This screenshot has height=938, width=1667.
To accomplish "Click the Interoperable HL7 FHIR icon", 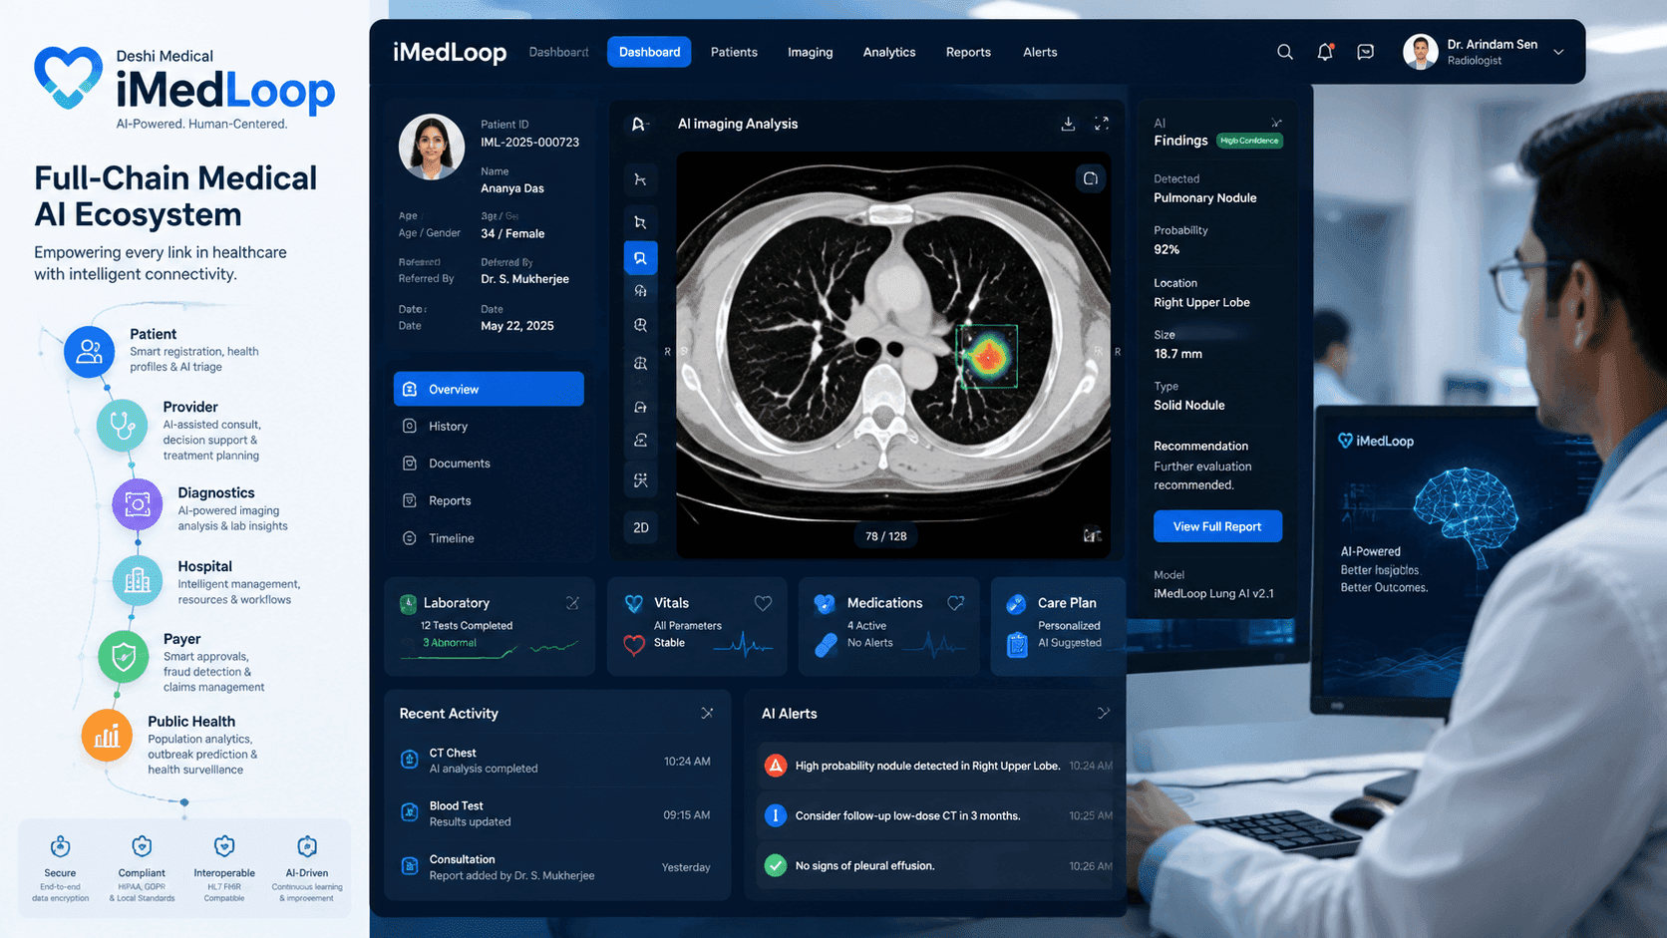I will coord(224,846).
